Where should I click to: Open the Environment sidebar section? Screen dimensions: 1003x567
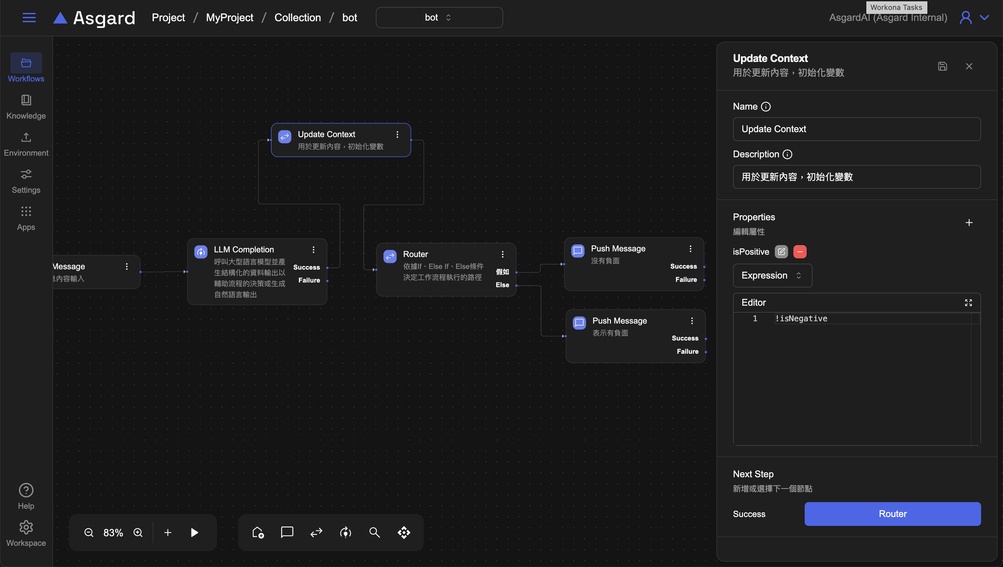(26, 144)
